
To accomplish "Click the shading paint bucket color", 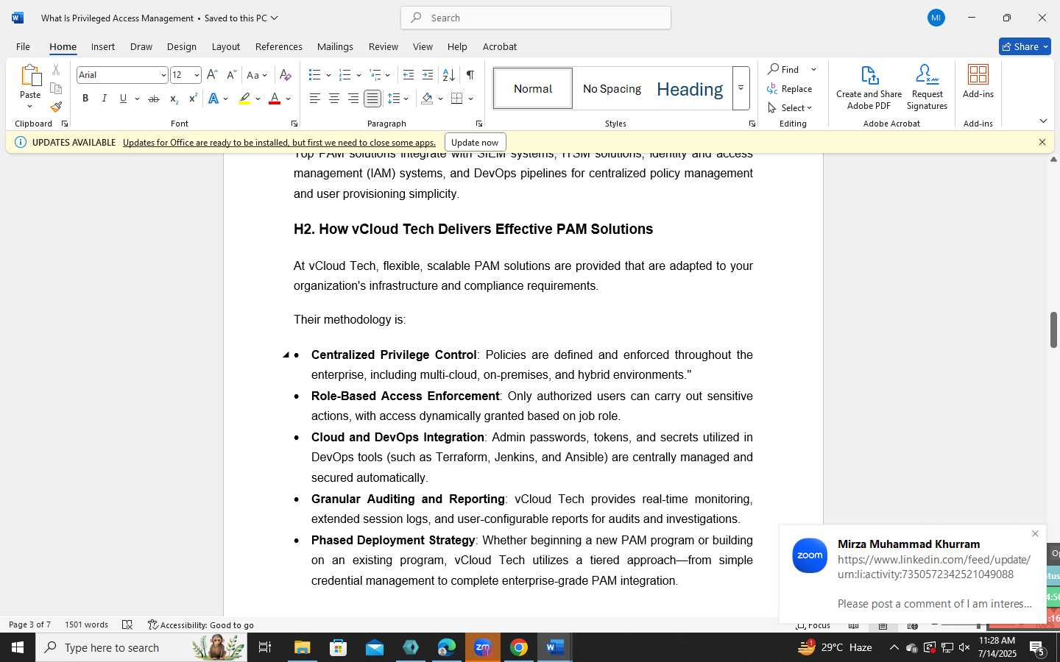I will tap(427, 99).
